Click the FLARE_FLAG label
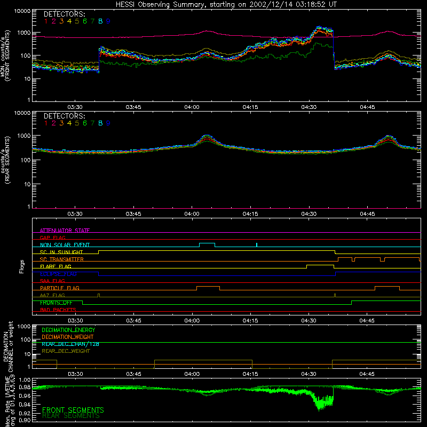This screenshot has height=427, width=427. tap(56, 266)
